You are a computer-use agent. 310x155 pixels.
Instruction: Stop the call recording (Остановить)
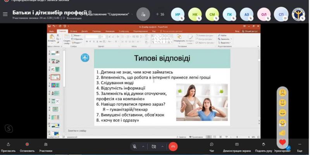(27, 146)
